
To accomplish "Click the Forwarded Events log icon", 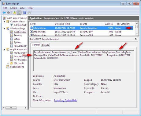I will tap(11, 46).
